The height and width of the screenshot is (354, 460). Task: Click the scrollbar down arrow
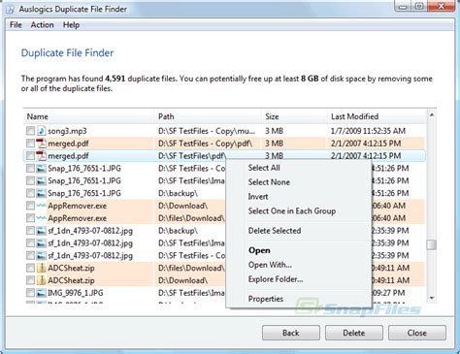click(432, 298)
